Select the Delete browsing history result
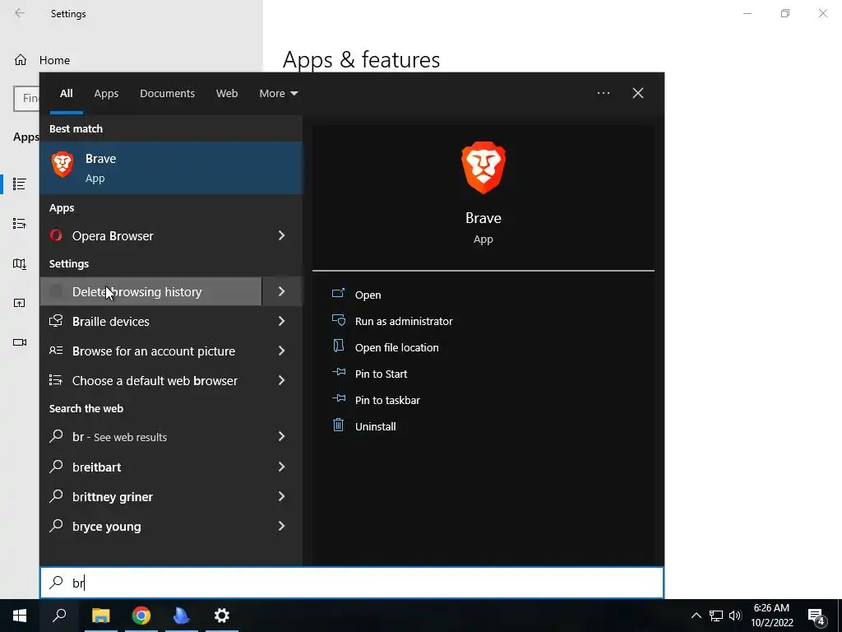This screenshot has width=842, height=632. click(x=151, y=291)
